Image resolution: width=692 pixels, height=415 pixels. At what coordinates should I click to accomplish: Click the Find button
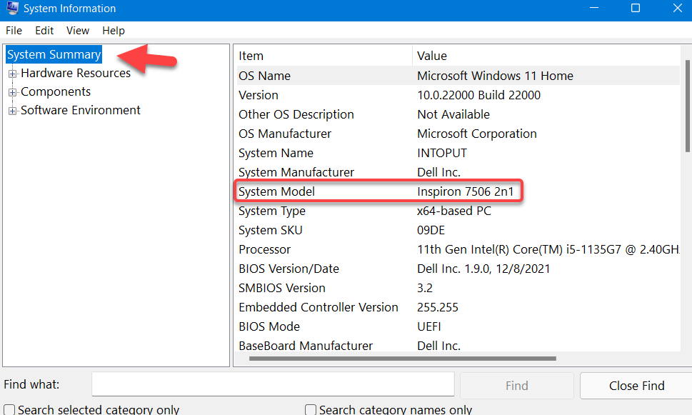(x=517, y=386)
